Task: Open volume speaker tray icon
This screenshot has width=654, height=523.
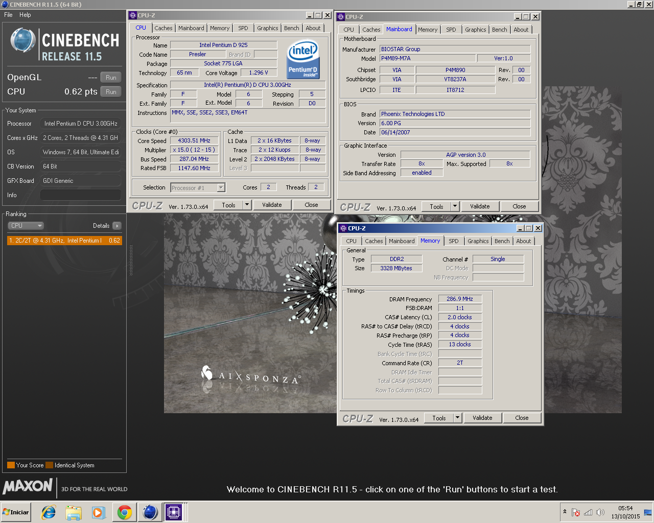Action: [x=600, y=512]
